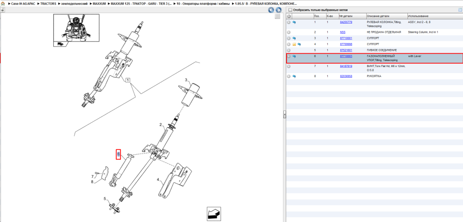Image resolution: width=463 pixels, height=222 pixels.
Task: Click the pin icon above the diagram
Action: [3, 10]
